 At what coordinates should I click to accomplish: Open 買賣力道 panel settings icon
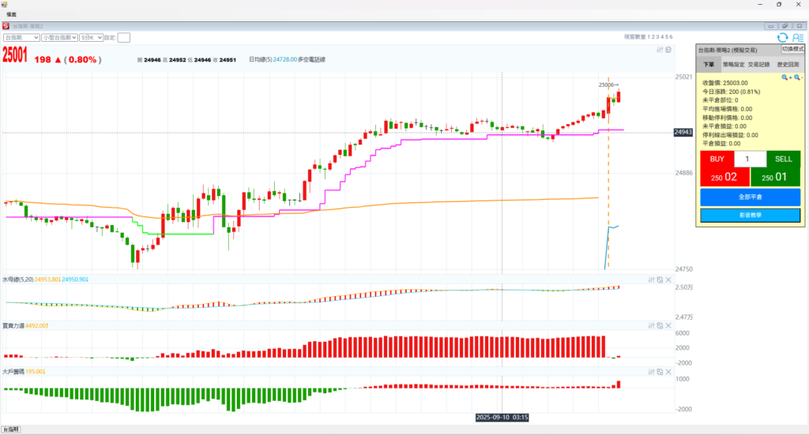(651, 326)
